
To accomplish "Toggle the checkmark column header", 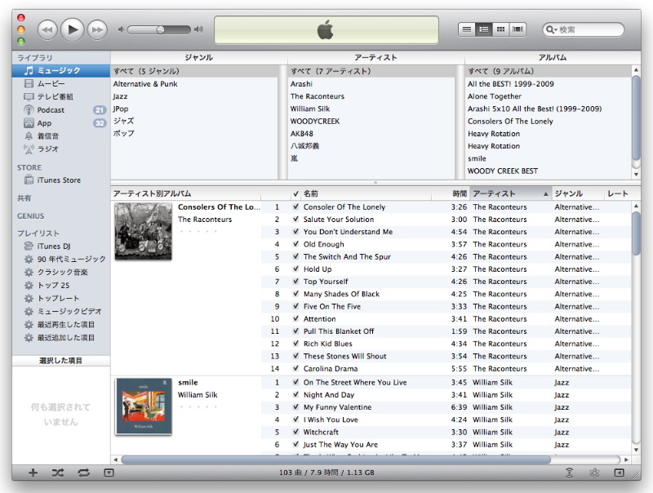I will pyautogui.click(x=295, y=193).
